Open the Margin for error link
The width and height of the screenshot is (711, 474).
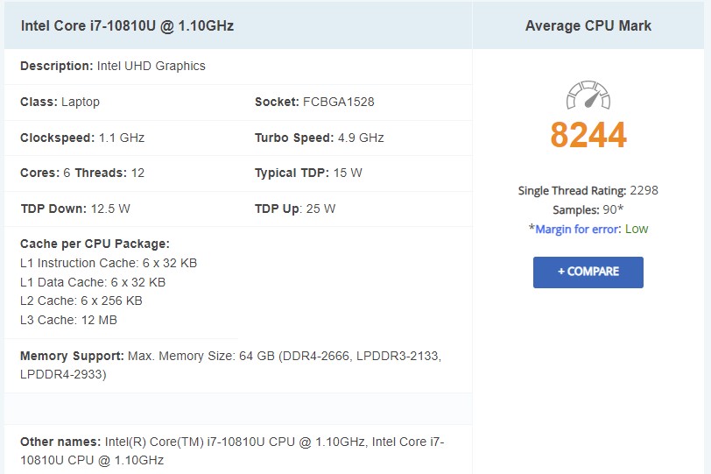click(x=577, y=229)
